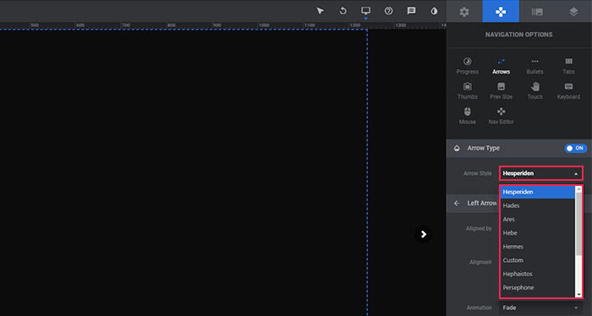Screen dimensions: 592x316
Task: Open the desktop device preview icon
Action: point(365,10)
